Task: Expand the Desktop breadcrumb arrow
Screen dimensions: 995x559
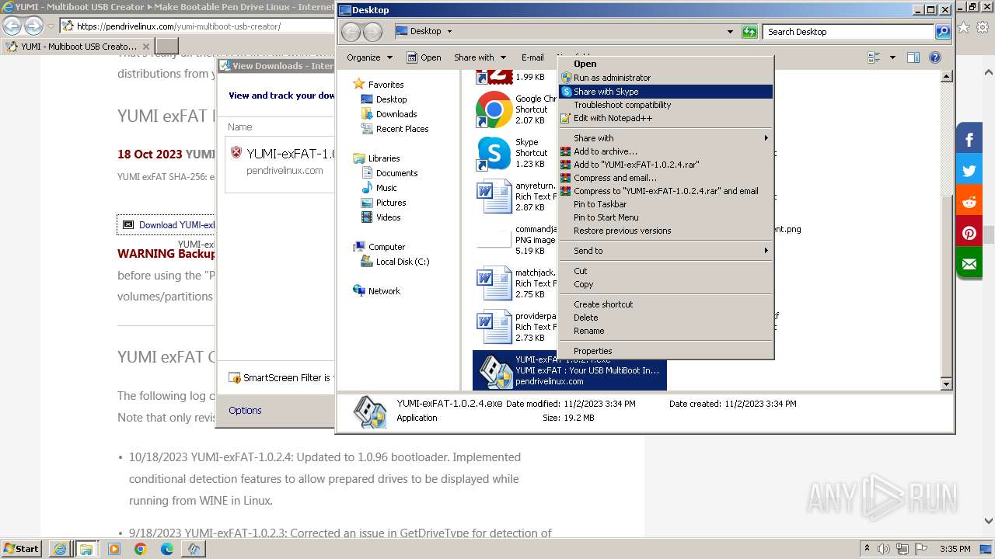Action: point(449,32)
